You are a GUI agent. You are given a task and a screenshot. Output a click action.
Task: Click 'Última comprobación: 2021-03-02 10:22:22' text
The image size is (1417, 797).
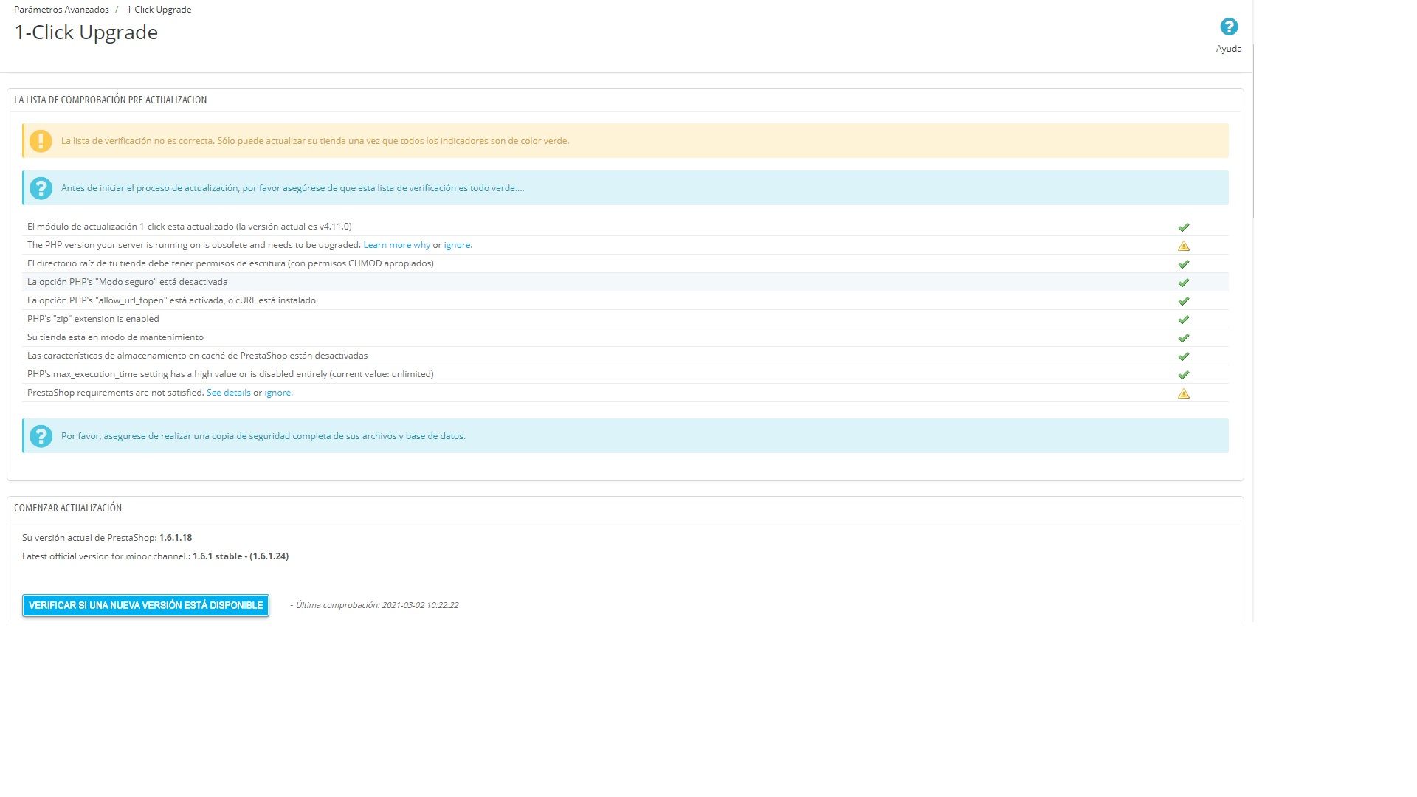coord(377,605)
